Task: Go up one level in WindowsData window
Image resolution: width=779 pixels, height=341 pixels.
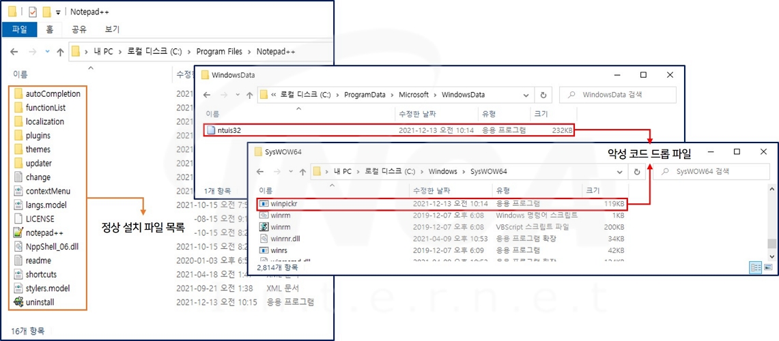Action: click(250, 95)
